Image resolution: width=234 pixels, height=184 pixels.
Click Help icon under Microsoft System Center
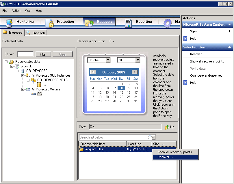185,39
